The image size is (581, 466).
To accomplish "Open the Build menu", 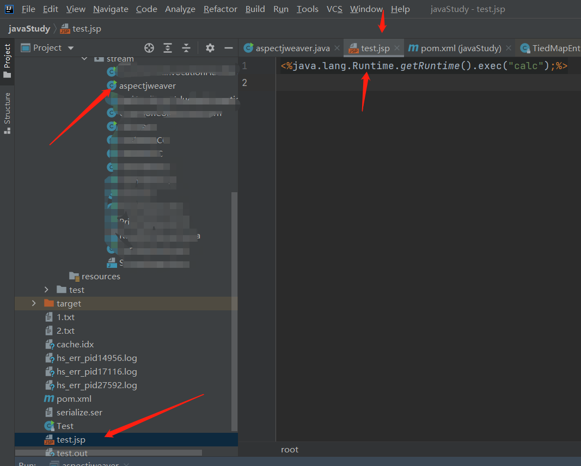I will coord(255,9).
